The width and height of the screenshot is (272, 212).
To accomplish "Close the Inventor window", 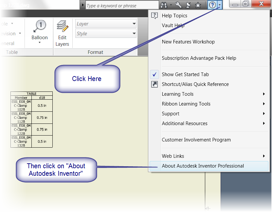I will 261,4.
